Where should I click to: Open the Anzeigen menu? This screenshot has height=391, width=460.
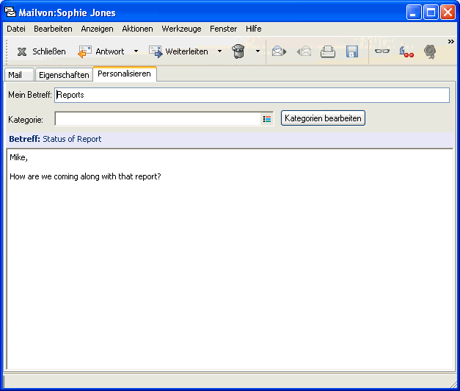(97, 29)
